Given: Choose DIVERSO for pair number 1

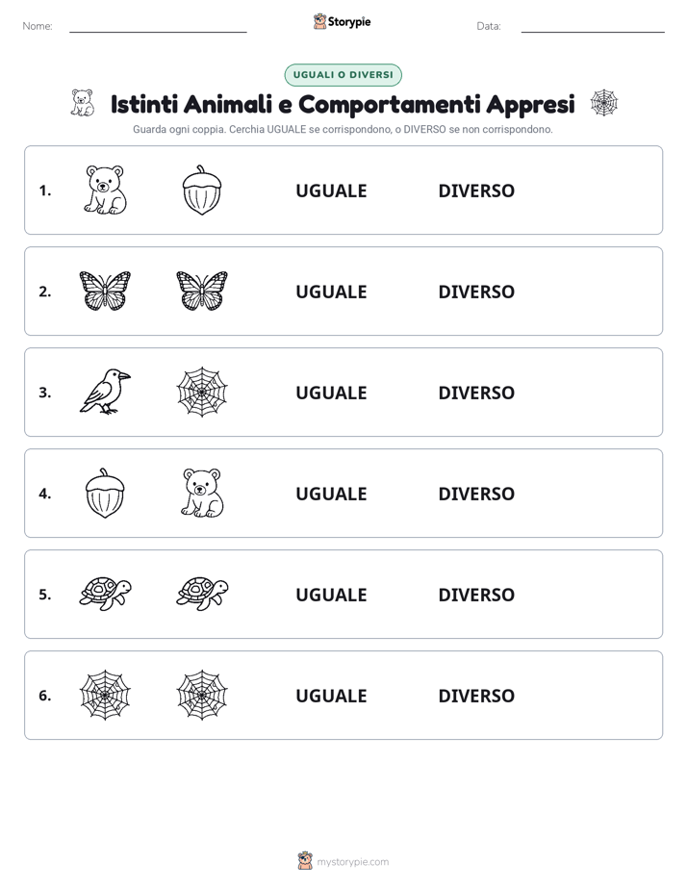Looking at the screenshot, I should click(x=476, y=190).
